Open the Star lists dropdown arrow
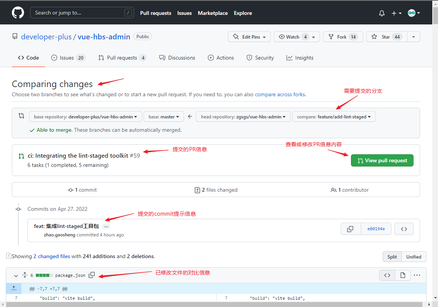The width and height of the screenshot is (438, 307). 414,37
